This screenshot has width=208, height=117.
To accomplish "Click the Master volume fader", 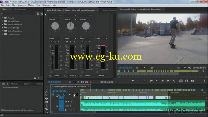I will (x=99, y=47).
